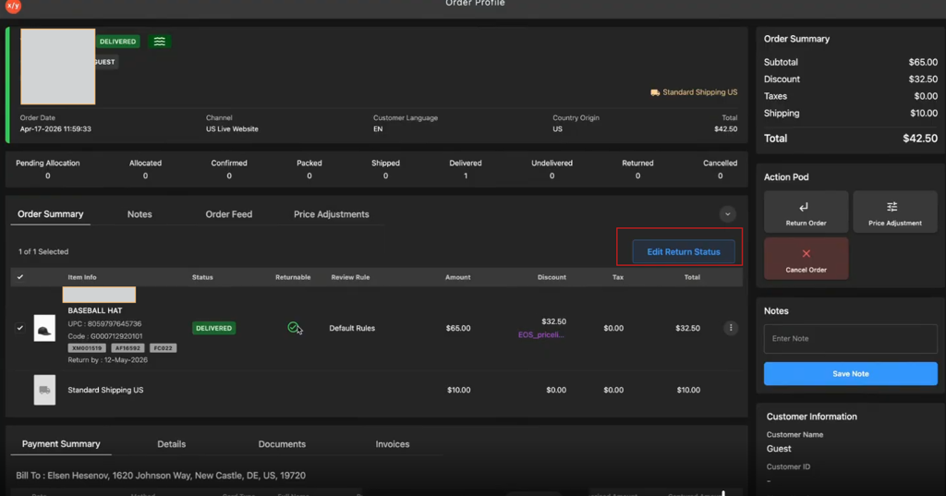Click the Guest customer name

(x=779, y=449)
